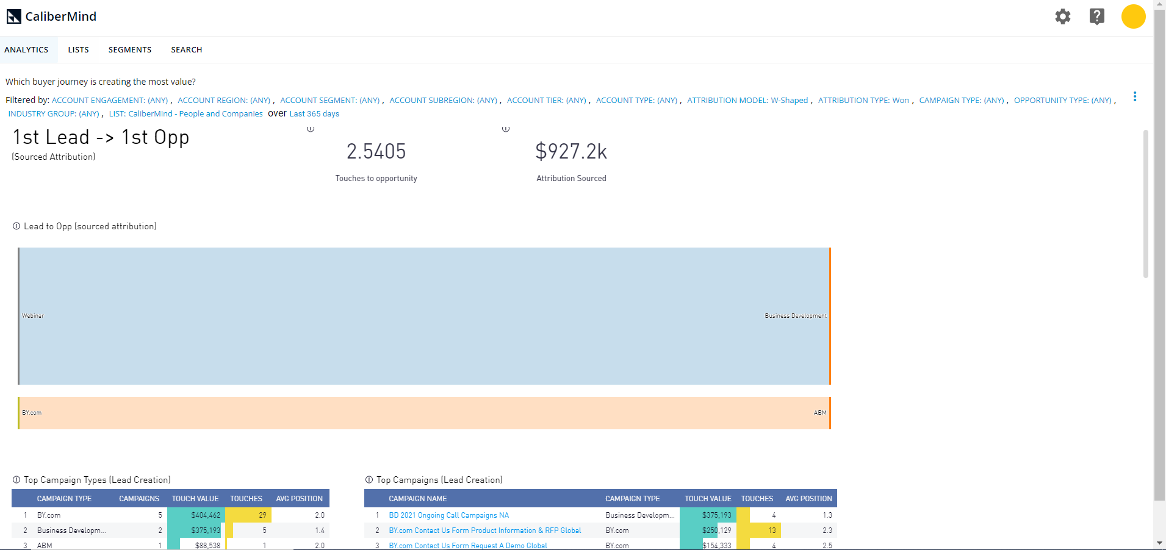This screenshot has width=1166, height=550.
Task: Click the 2.5405 touches to opportunity value
Action: (x=376, y=151)
